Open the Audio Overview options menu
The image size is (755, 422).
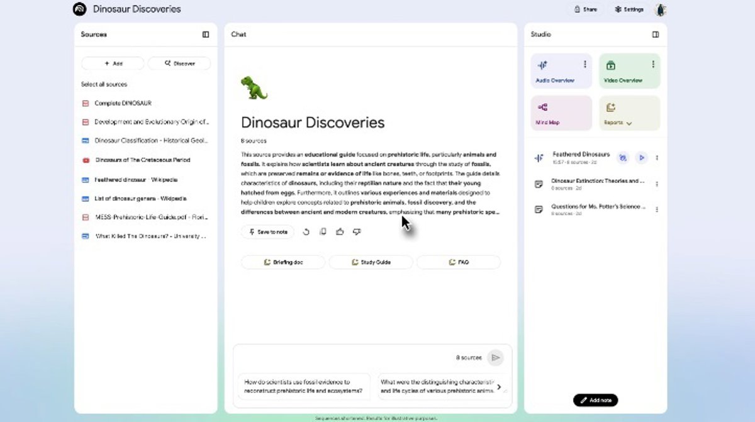[x=584, y=64]
